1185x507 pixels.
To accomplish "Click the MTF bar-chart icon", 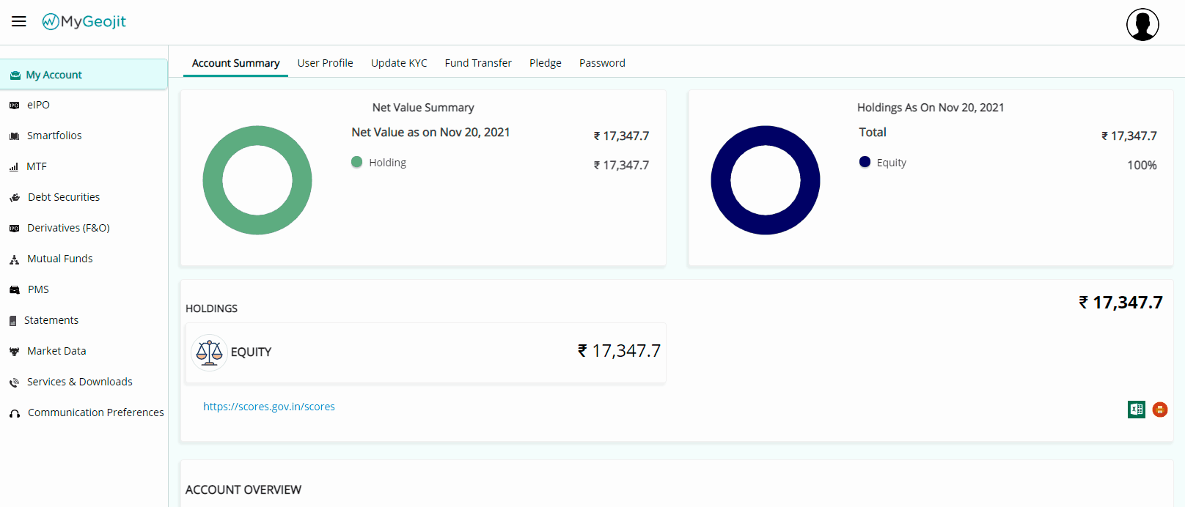I will 14,167.
